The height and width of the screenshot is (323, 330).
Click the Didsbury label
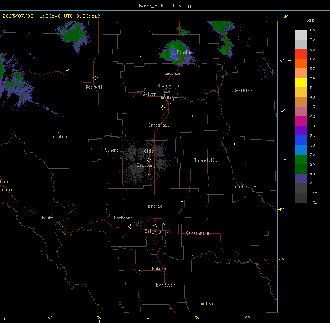pyautogui.click(x=146, y=165)
